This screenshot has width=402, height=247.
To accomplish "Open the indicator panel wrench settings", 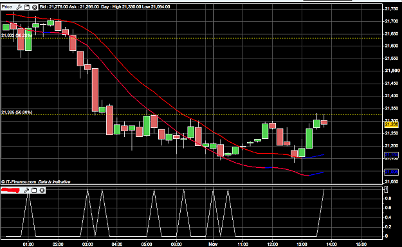I will click(26, 190).
